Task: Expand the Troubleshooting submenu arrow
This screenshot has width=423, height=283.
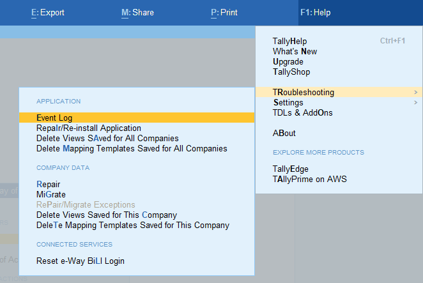Action: click(x=416, y=93)
